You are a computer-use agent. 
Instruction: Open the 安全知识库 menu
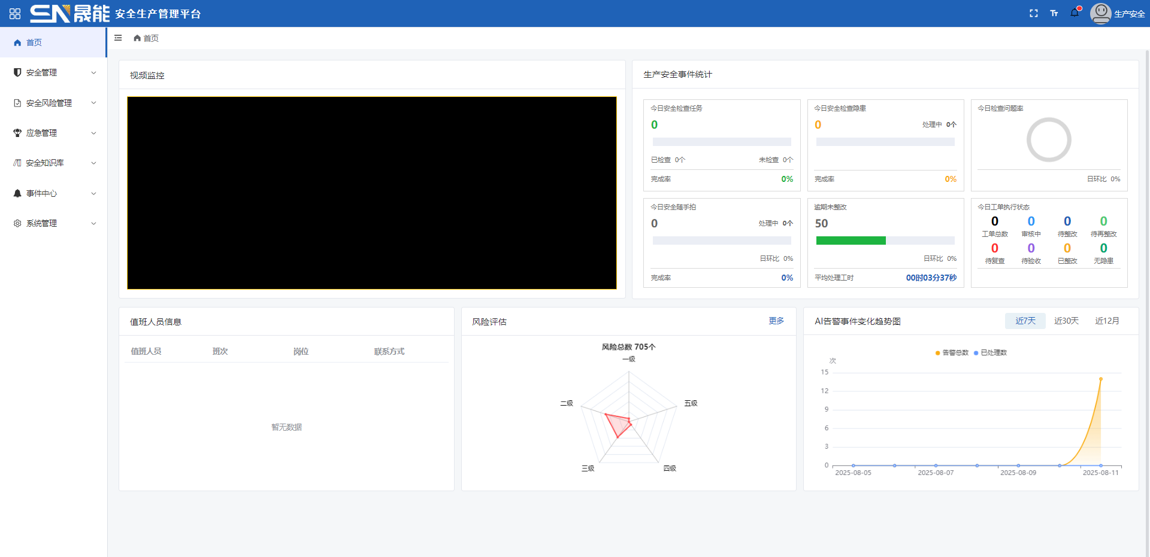(x=53, y=163)
